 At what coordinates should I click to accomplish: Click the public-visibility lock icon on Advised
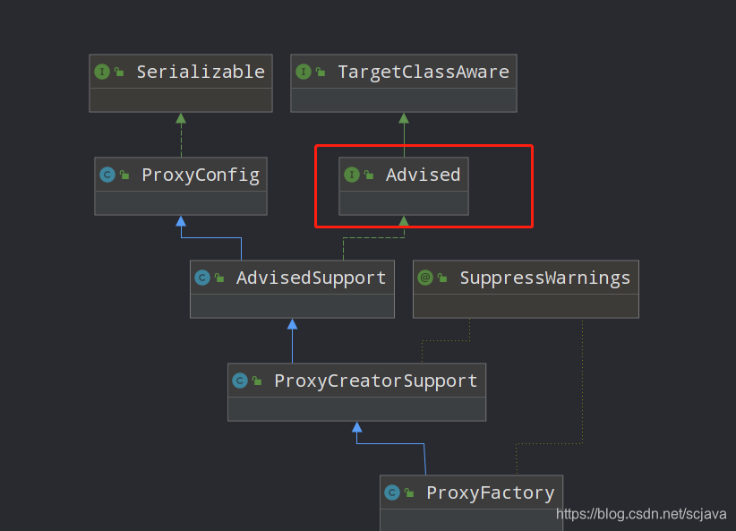click(x=369, y=175)
